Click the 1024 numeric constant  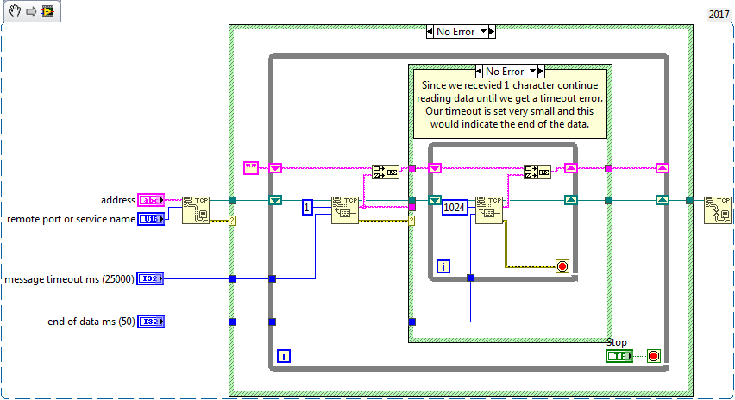coord(455,207)
